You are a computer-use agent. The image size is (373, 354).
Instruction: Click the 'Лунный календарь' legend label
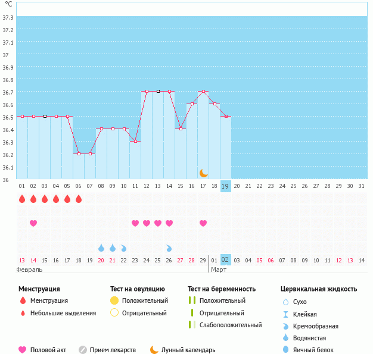coord(189,350)
